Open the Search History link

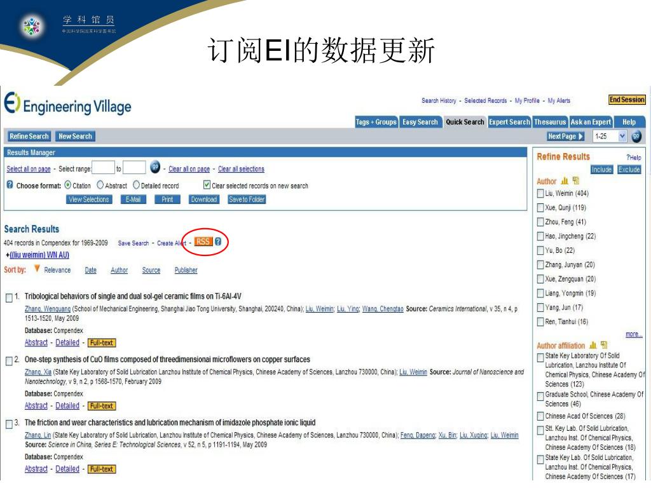[x=439, y=100]
